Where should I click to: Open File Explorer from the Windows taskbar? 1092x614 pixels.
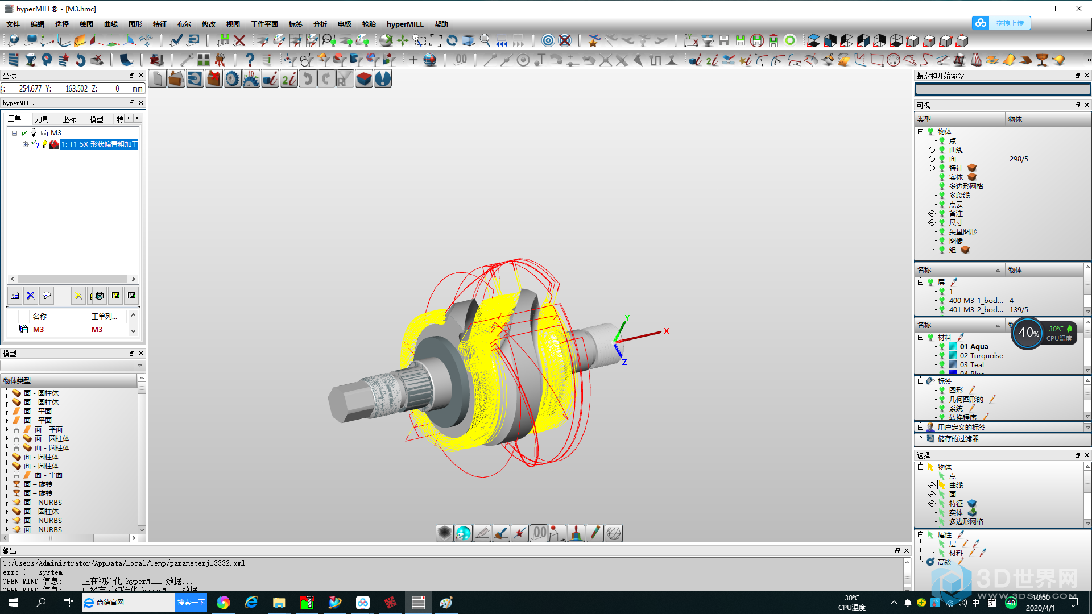[x=279, y=603]
